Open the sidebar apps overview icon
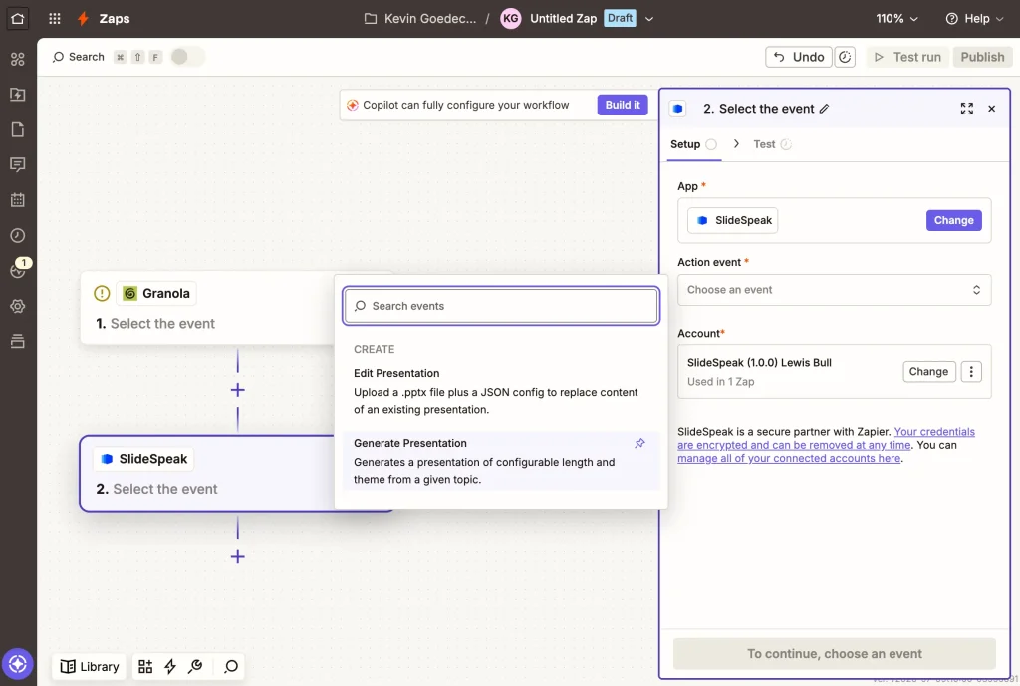Image resolution: width=1020 pixels, height=686 pixels. (x=18, y=59)
